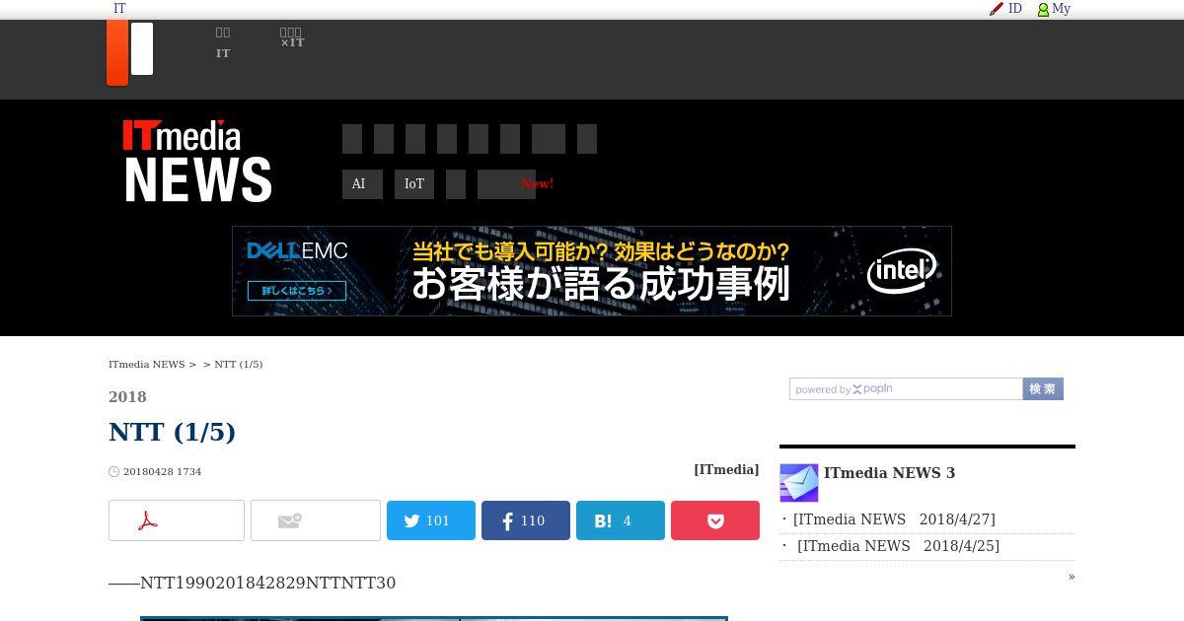Click the IT link in top bar

(119, 9)
